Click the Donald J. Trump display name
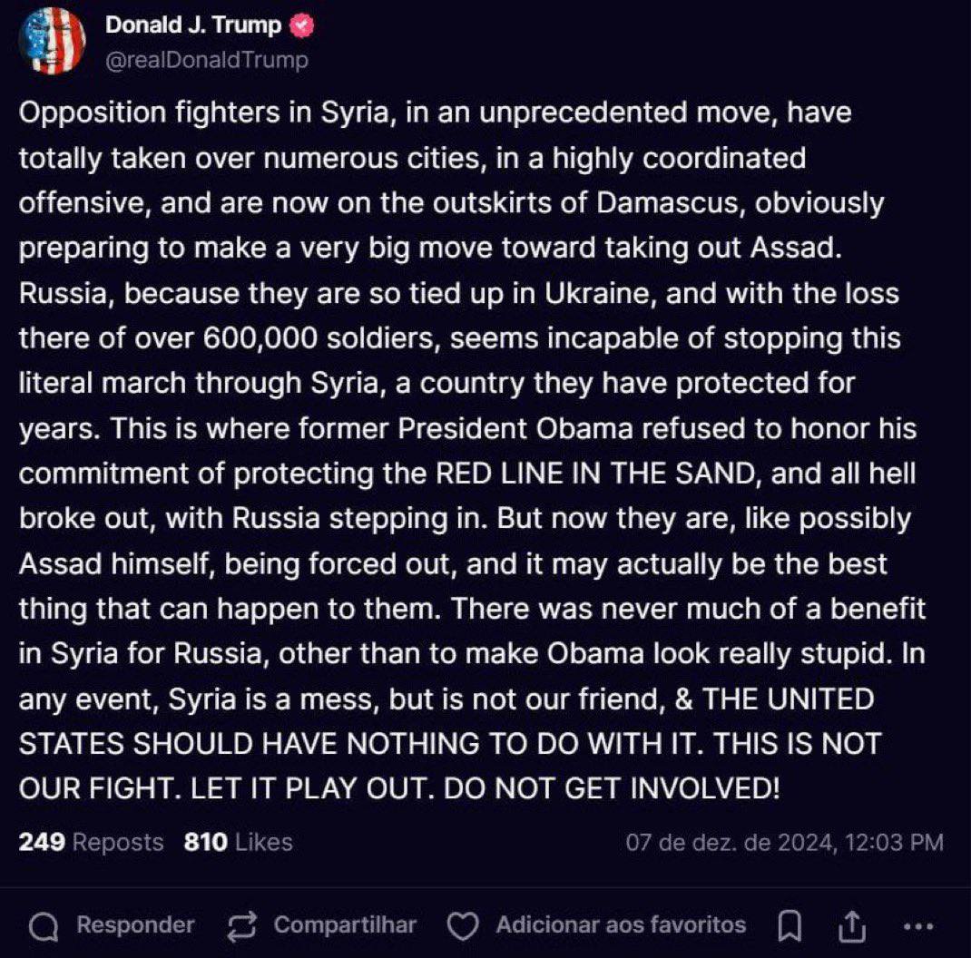The height and width of the screenshot is (958, 971). click(x=193, y=25)
